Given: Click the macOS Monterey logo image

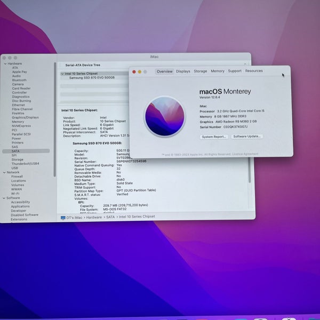Looking at the screenshot, I should (x=165, y=116).
